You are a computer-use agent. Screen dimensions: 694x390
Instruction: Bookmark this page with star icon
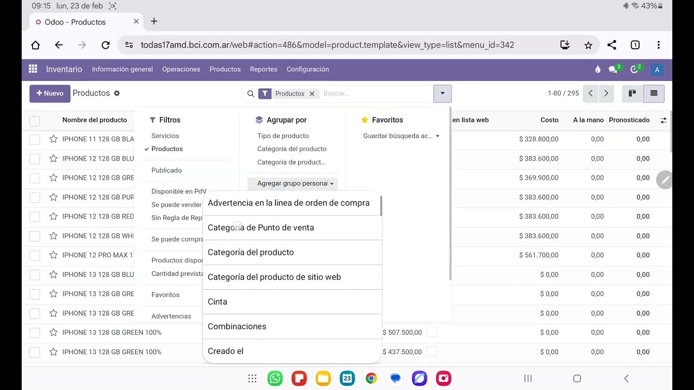(588, 45)
